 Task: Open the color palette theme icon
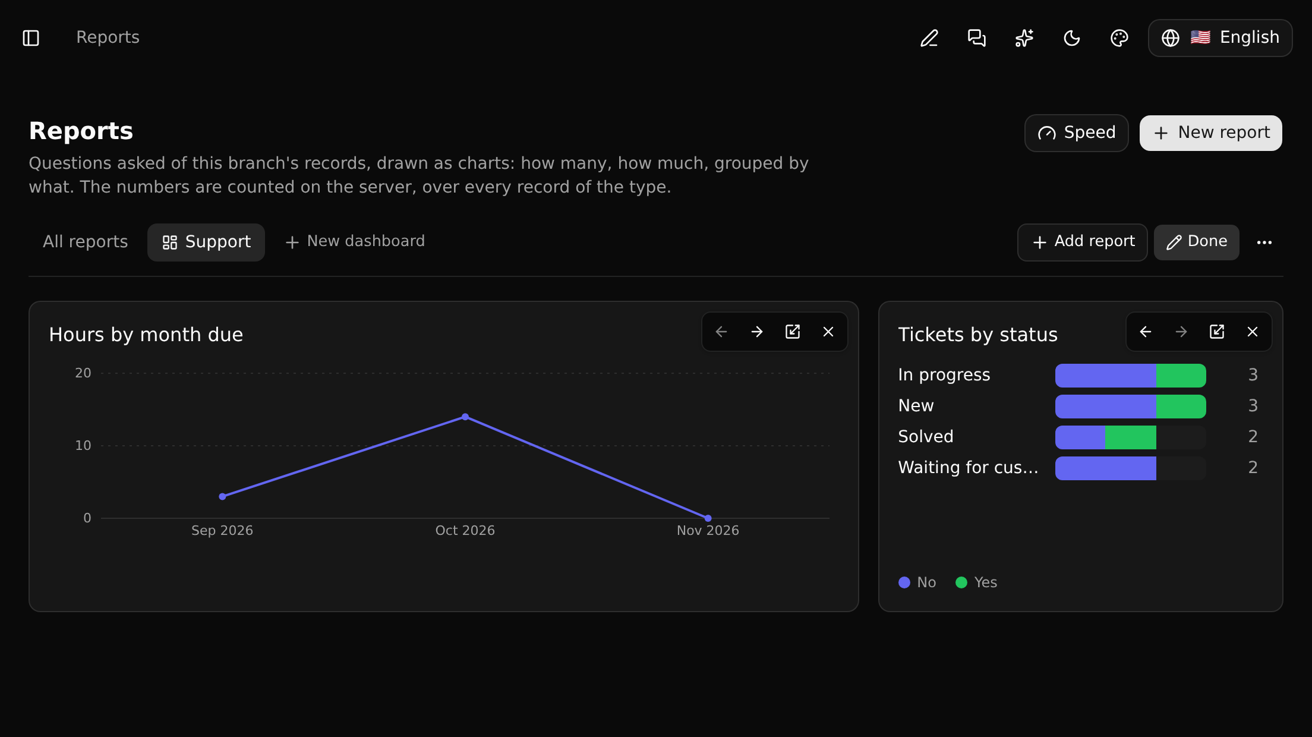[1119, 38]
